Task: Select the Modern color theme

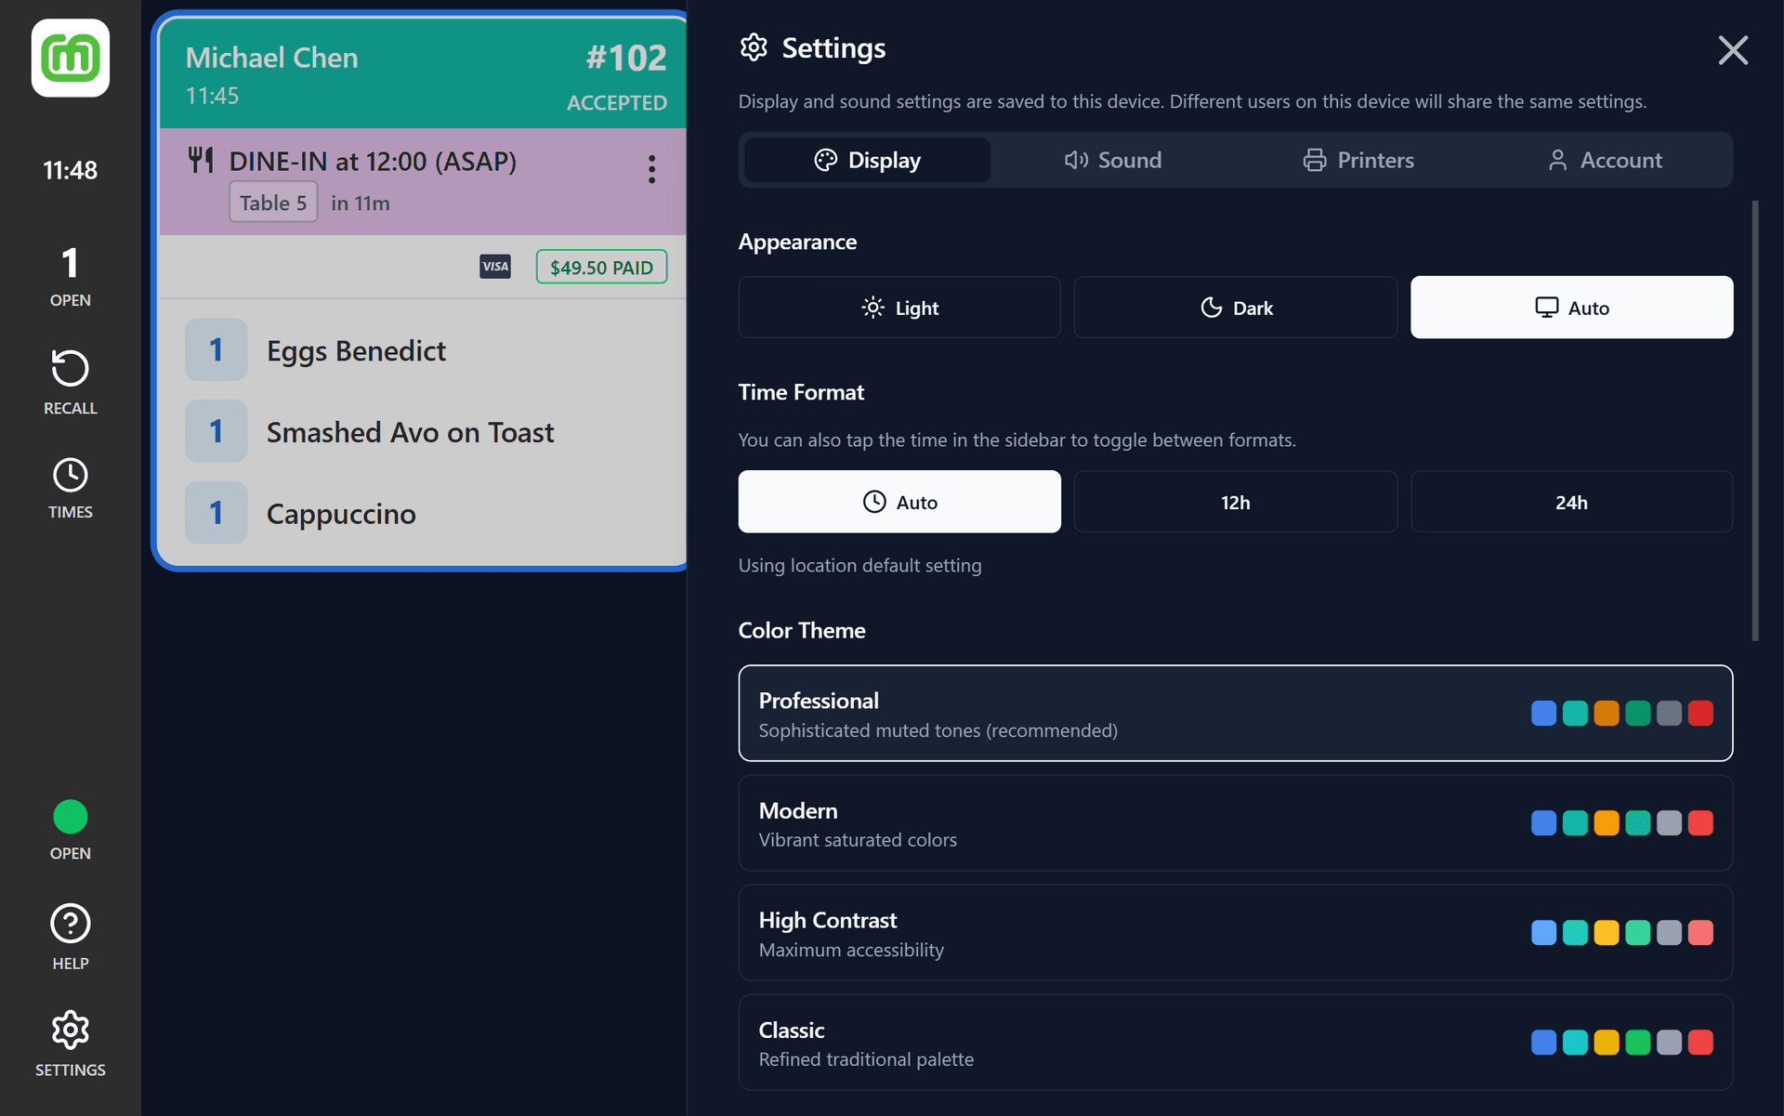Action: pos(1235,822)
